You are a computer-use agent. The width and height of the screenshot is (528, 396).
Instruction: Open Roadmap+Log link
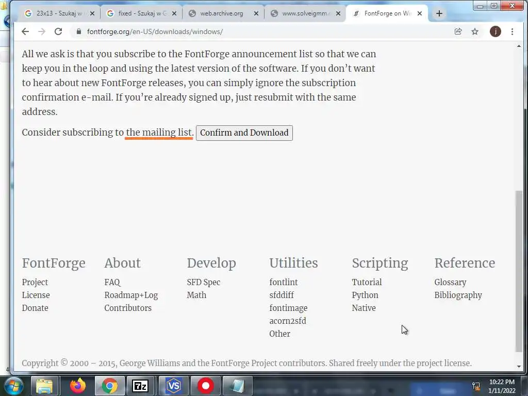(131, 295)
